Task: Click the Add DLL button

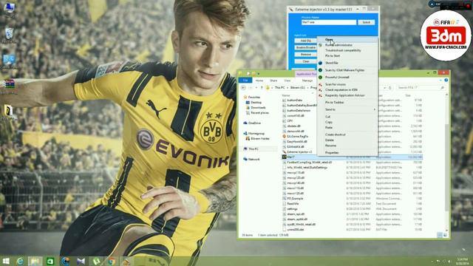Action: (305, 41)
